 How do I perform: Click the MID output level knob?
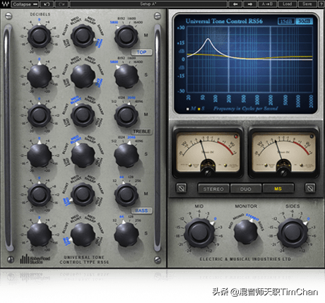pos(199,232)
